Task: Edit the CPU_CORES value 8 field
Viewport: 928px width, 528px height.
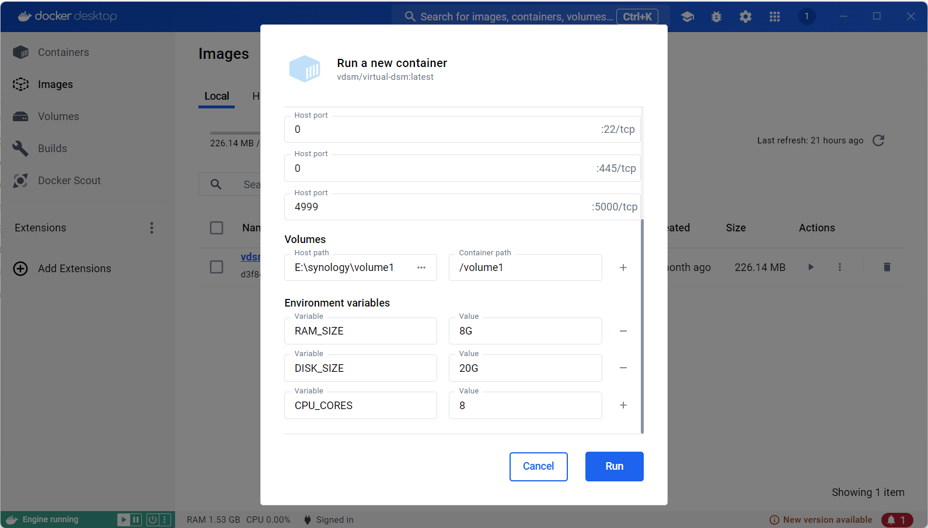Action: point(525,406)
